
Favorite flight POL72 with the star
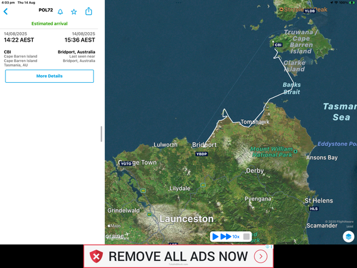(x=74, y=11)
